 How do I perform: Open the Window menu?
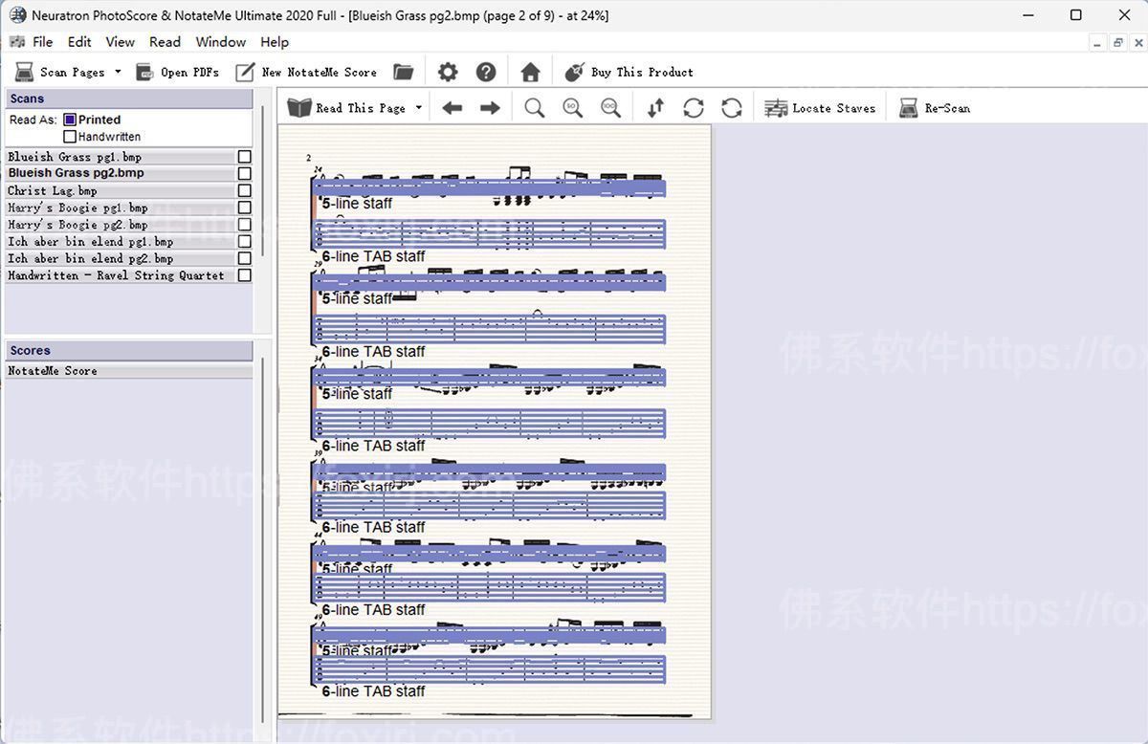pos(220,42)
